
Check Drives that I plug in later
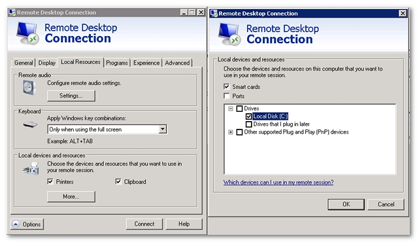[248, 124]
